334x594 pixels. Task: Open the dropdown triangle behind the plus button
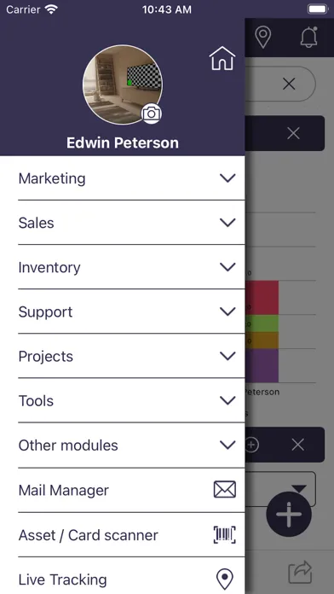coord(299,488)
